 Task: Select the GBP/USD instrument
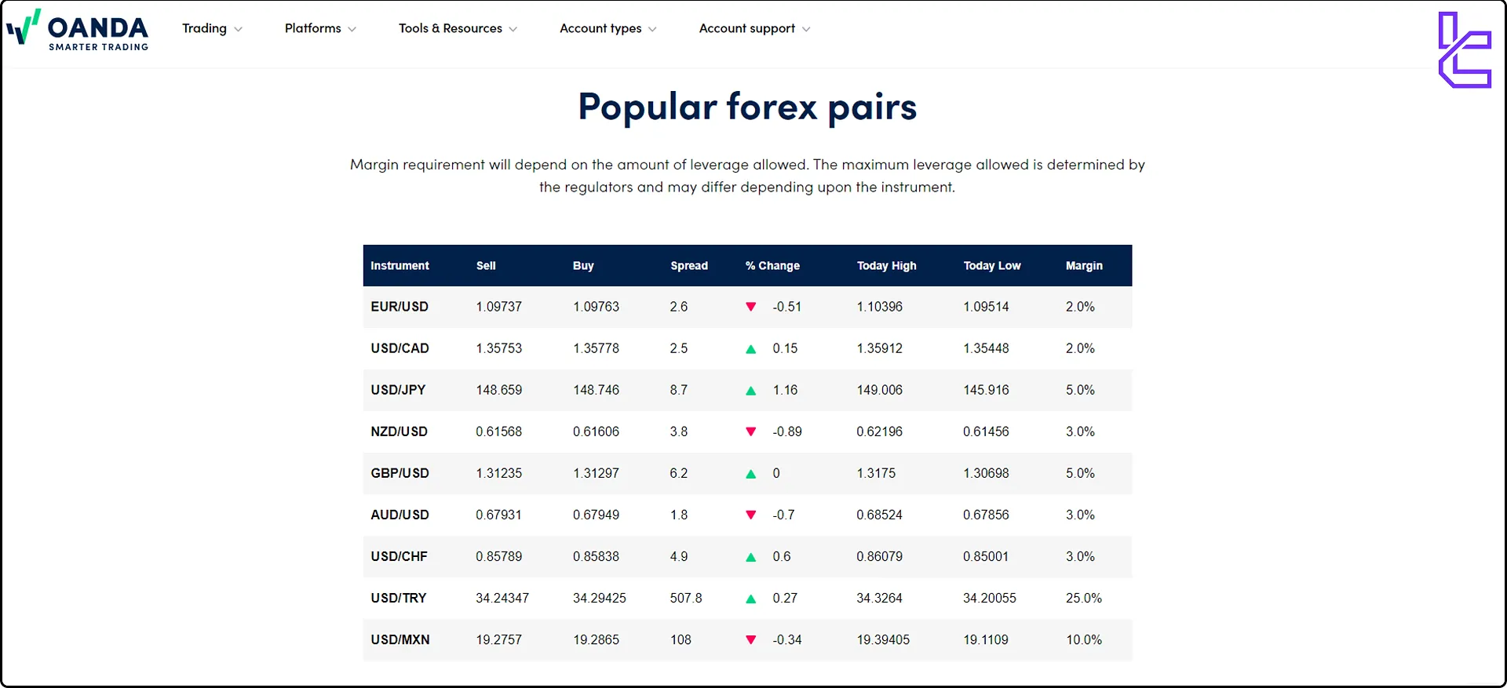point(400,473)
